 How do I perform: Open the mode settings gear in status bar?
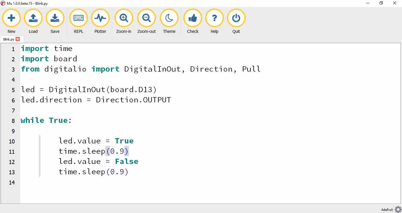pos(398,209)
